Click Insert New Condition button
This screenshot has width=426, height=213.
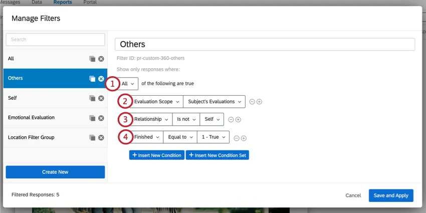point(157,155)
